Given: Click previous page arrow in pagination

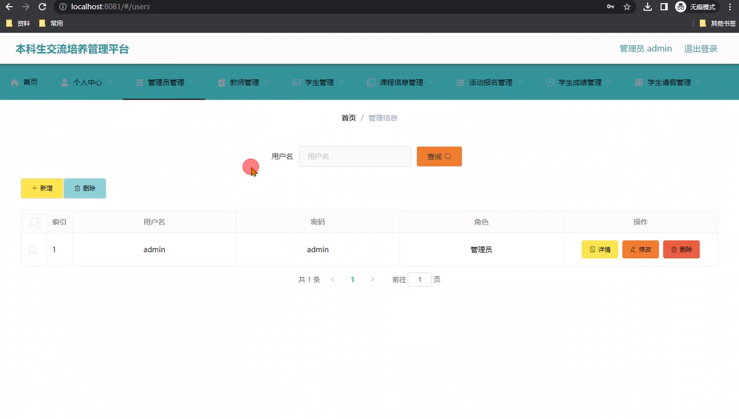Looking at the screenshot, I should 333,280.
